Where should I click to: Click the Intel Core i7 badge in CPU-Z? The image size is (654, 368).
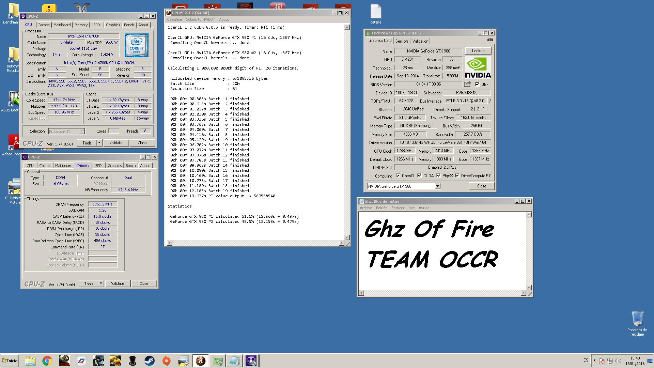point(136,45)
